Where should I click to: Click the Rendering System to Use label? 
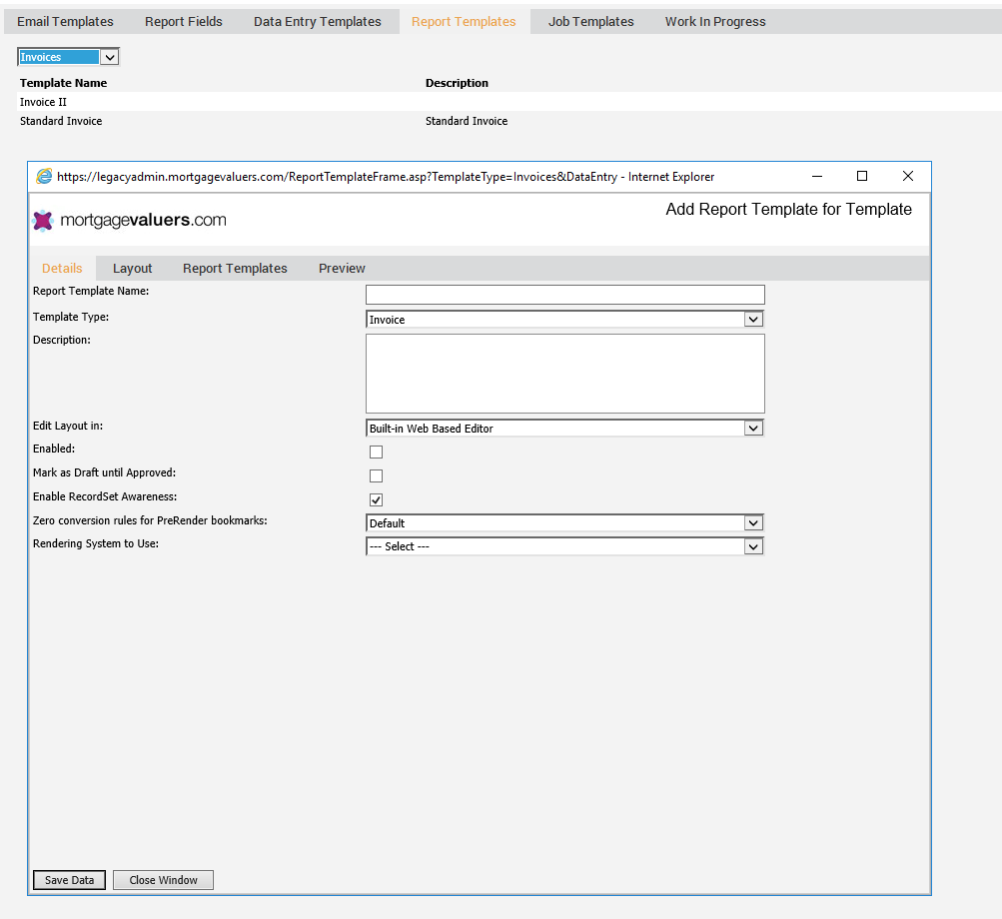tap(96, 543)
